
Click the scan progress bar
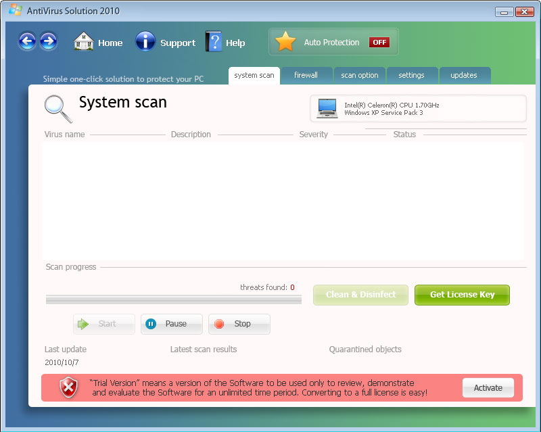click(174, 299)
